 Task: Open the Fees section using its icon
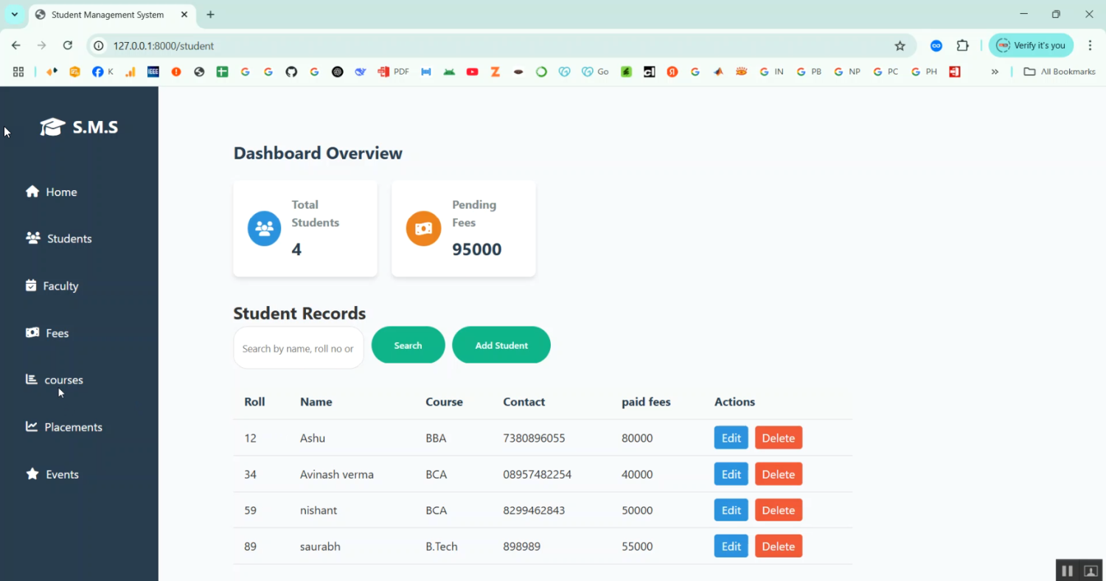(x=32, y=333)
